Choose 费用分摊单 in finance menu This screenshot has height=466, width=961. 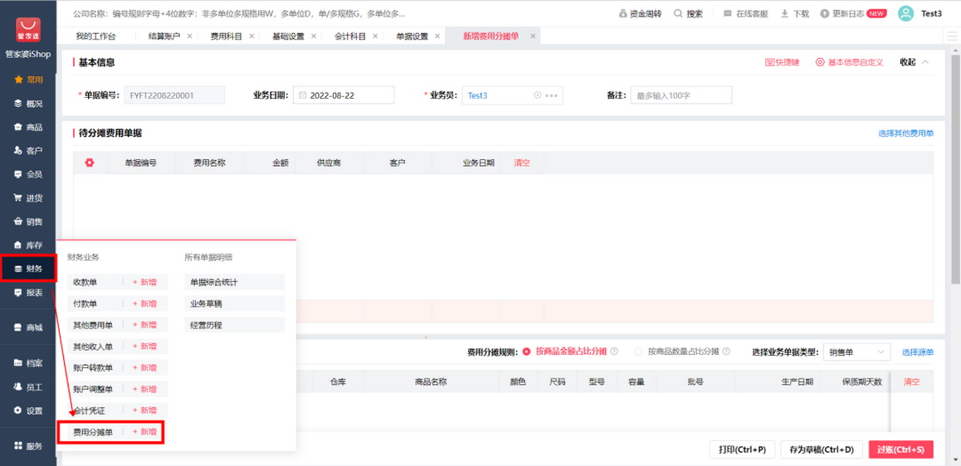click(x=93, y=432)
